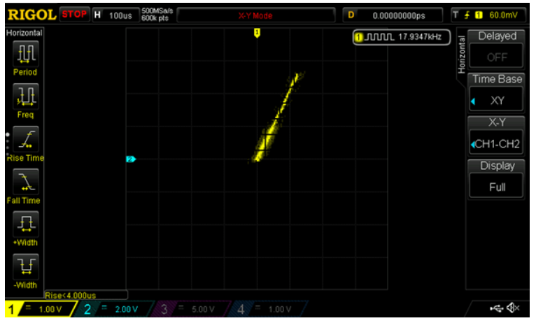Select channel 4 tab at 1.00 V

tap(265, 309)
